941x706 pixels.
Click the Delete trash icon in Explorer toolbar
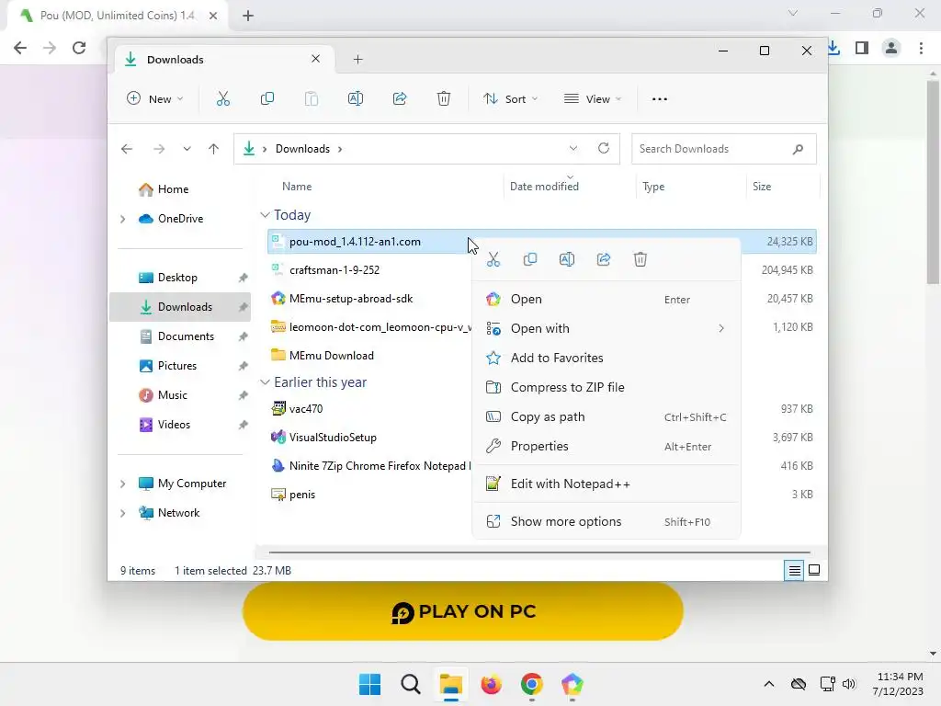point(444,99)
